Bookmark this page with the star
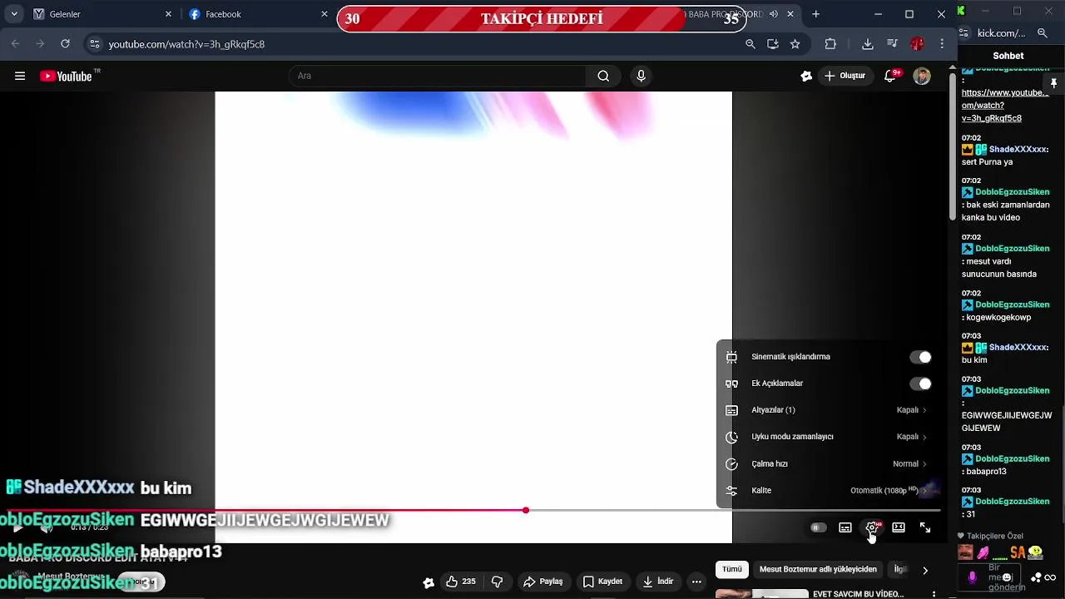Screen dimensions: 1065x599 [x=795, y=44]
